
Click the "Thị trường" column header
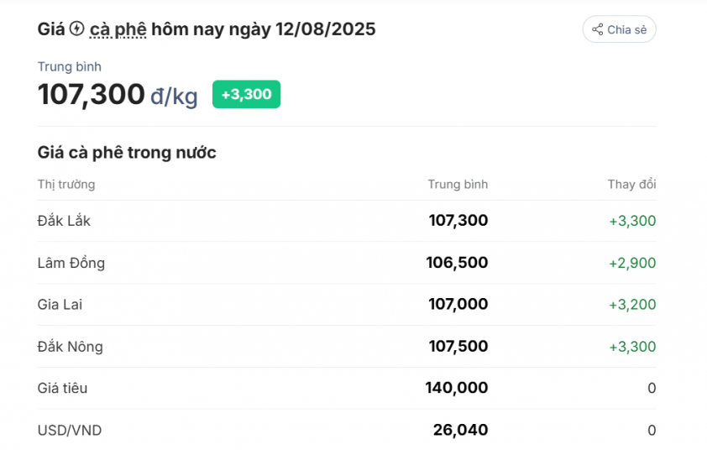pos(66,184)
